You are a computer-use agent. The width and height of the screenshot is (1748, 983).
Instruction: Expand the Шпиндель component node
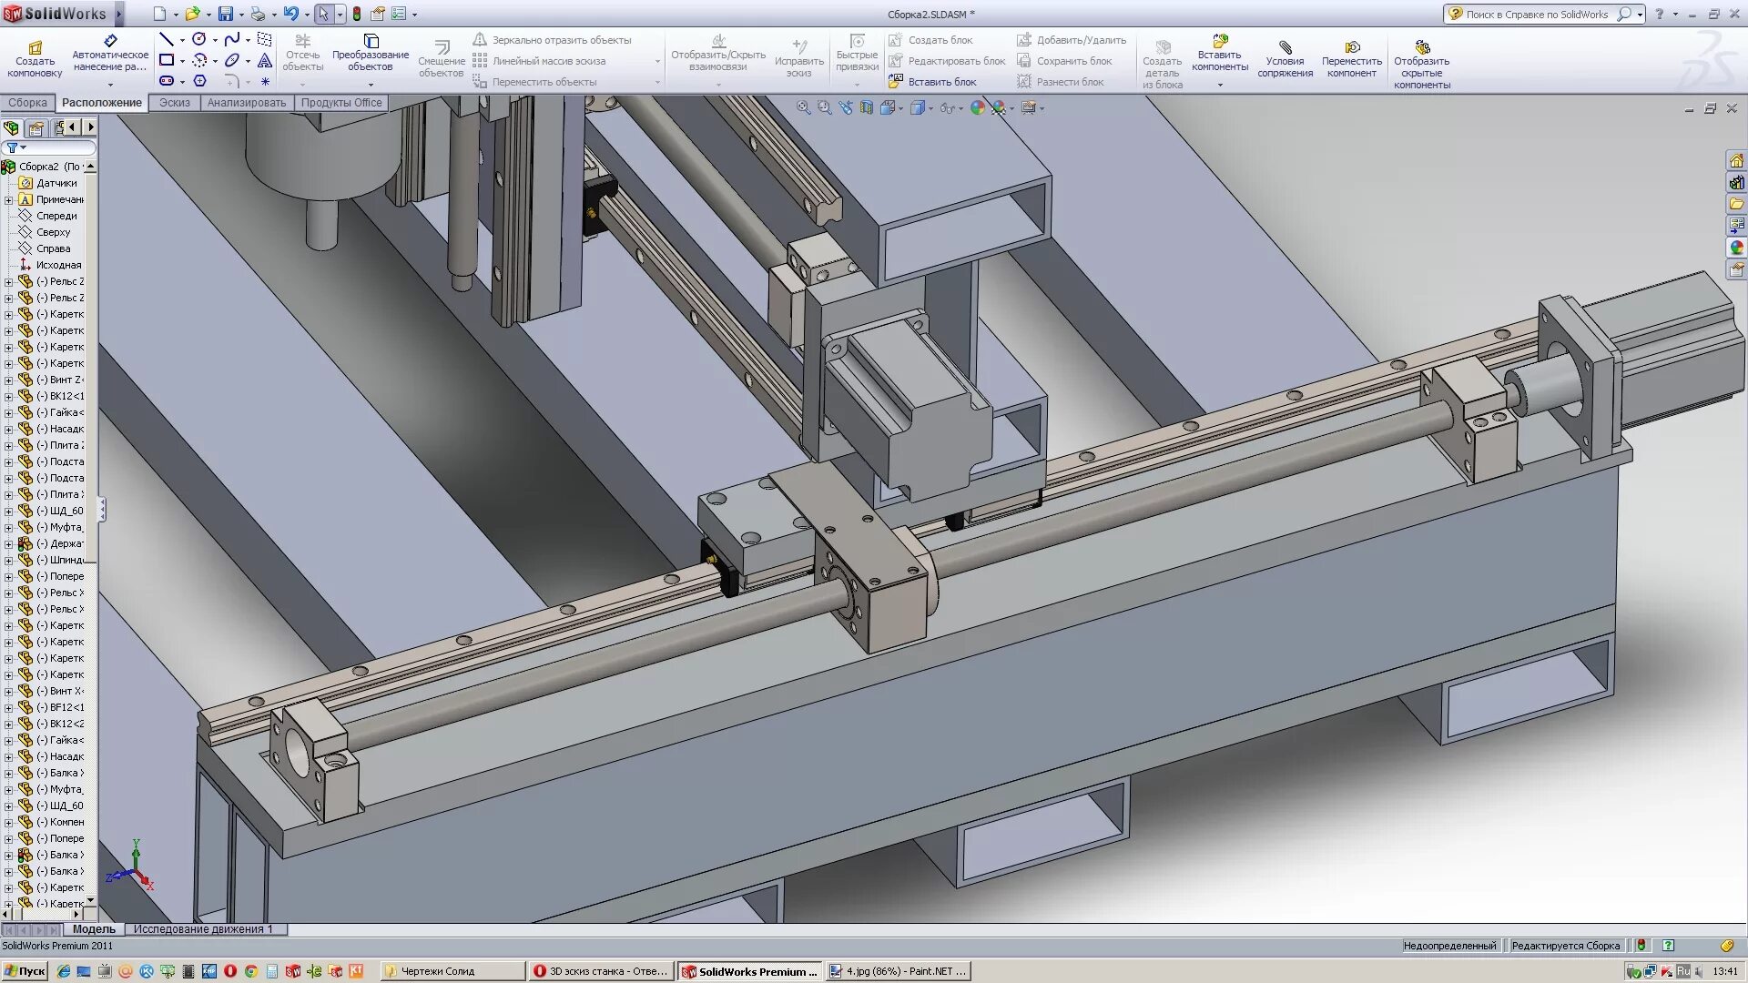[9, 561]
